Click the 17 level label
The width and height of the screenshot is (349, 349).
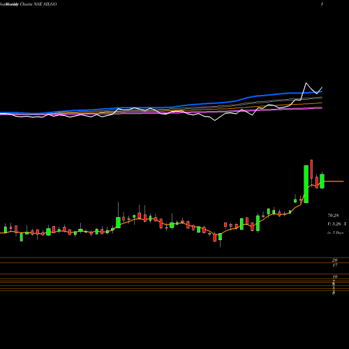click(335, 265)
